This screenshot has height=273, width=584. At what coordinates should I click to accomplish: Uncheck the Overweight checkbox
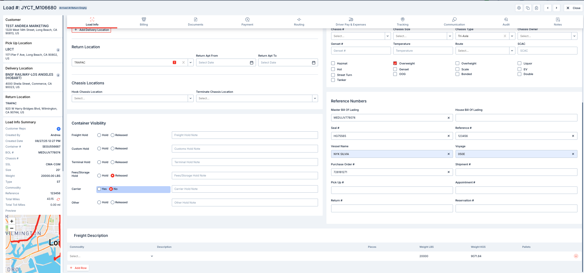(x=395, y=63)
